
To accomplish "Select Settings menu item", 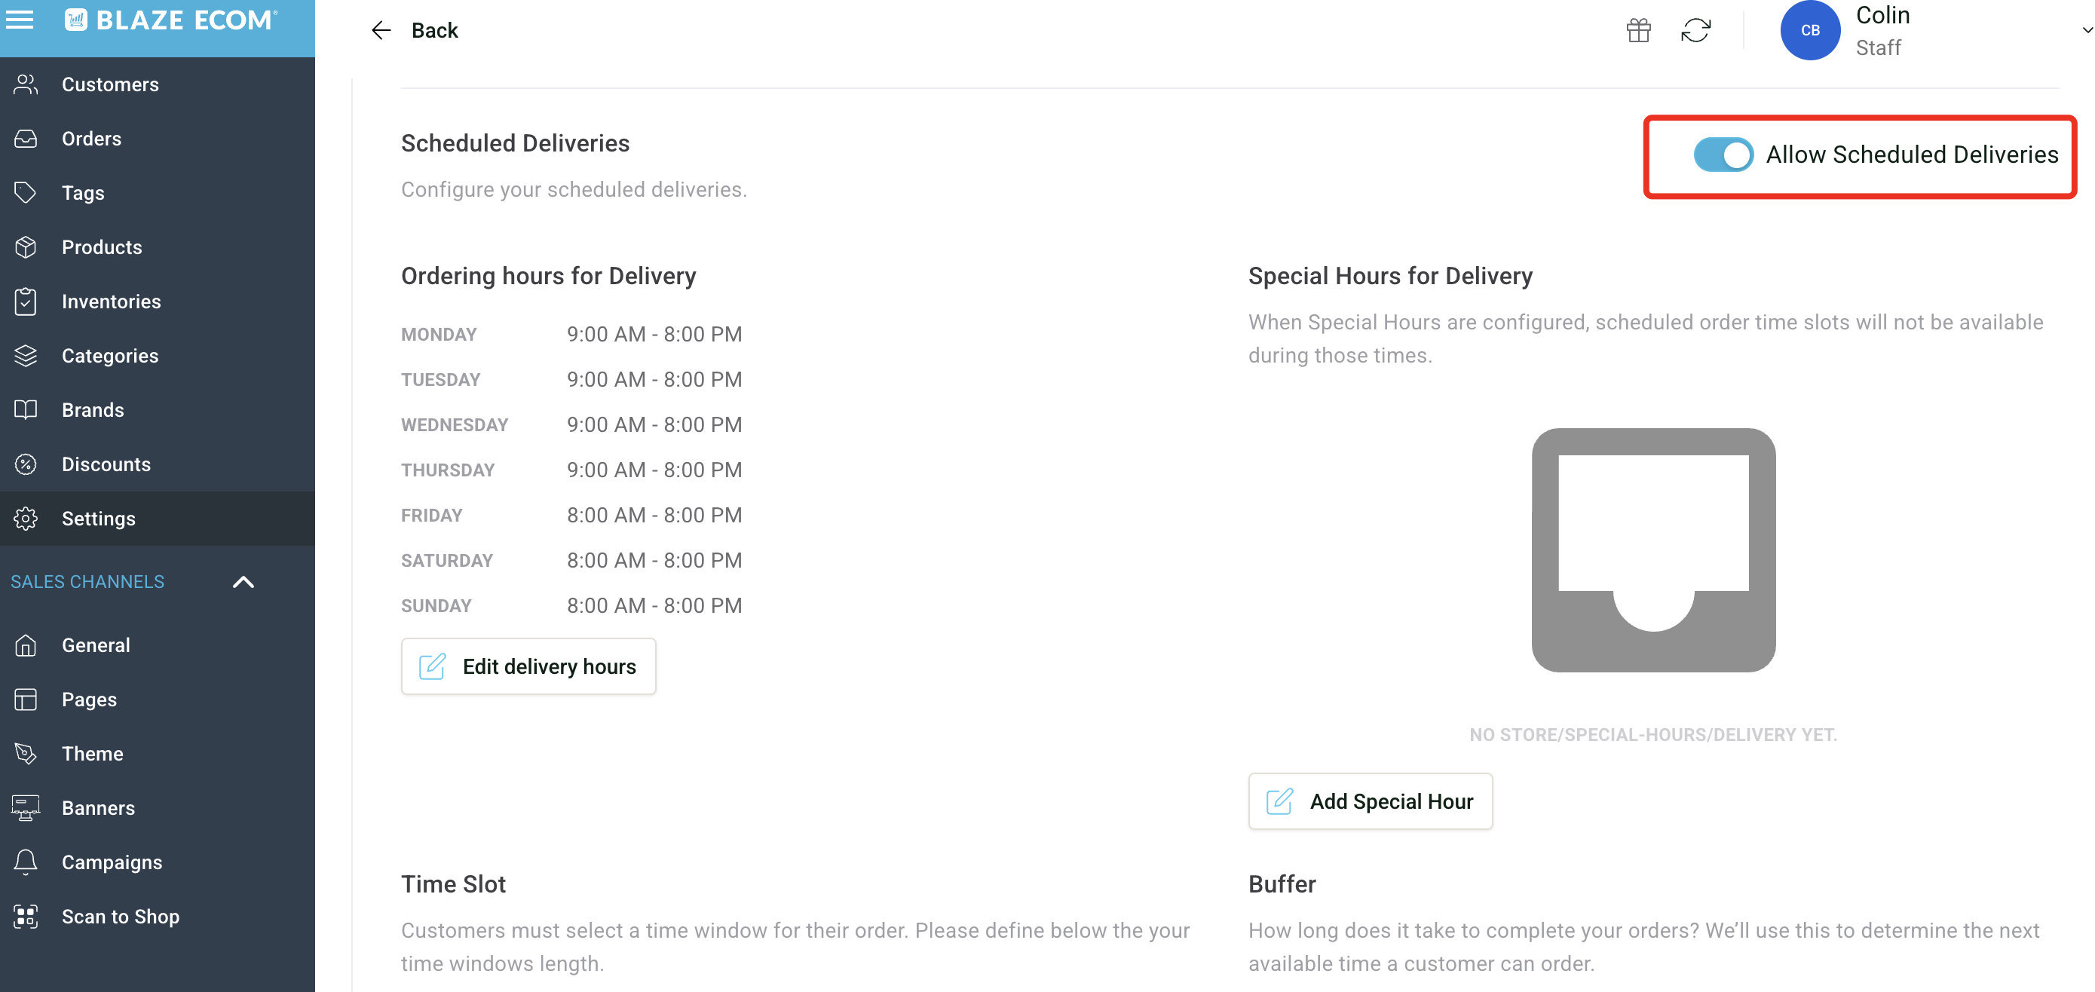I will pos(158,518).
